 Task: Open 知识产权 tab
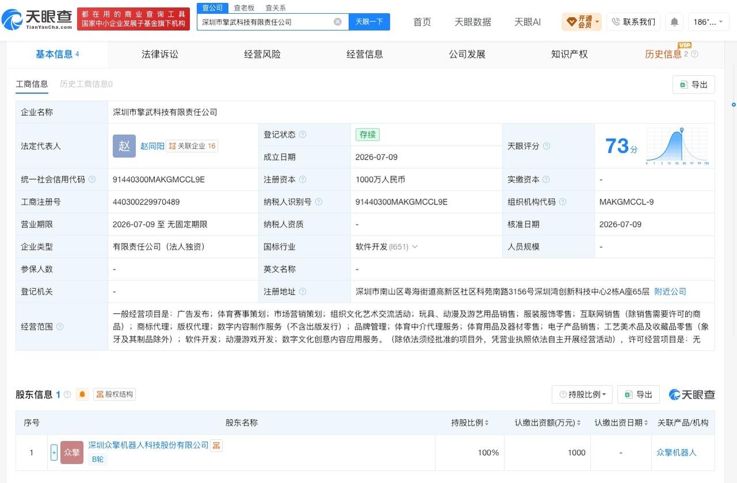click(569, 54)
